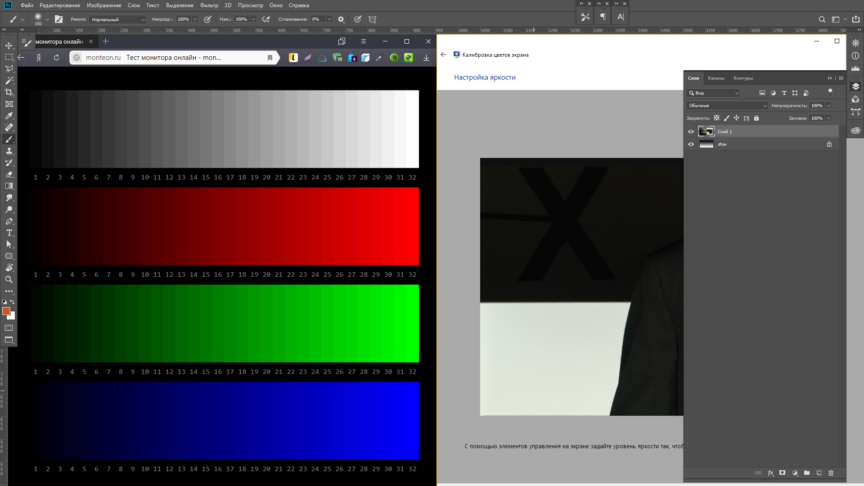Open brush opacity 'Непрозр.' dropdown arrow
Screen dimensions: 864x486
195,19
